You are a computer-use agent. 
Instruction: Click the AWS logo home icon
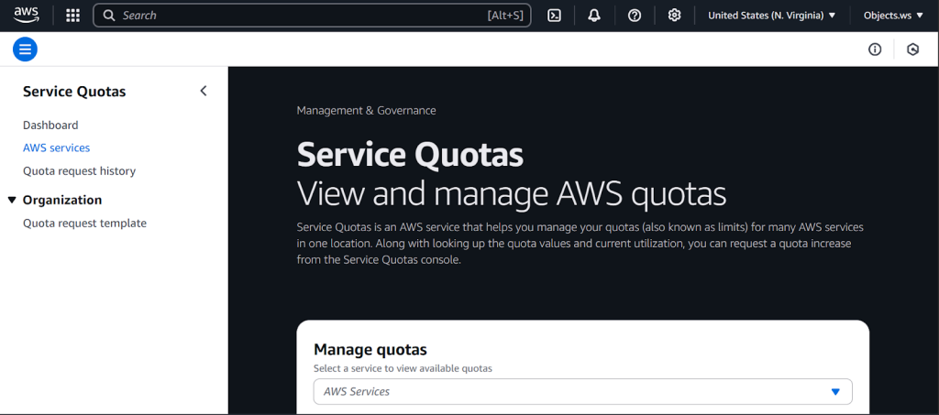click(26, 16)
